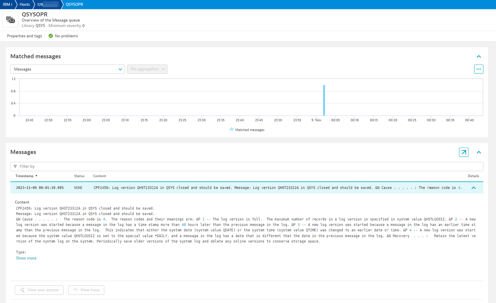Open the 129 host breadcrumb
Image resolution: width=496 pixels, height=303 pixels.
[48, 4]
